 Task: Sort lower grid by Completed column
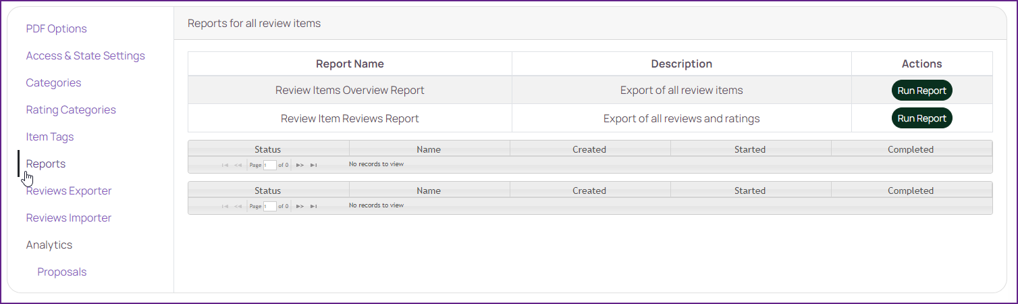(911, 191)
